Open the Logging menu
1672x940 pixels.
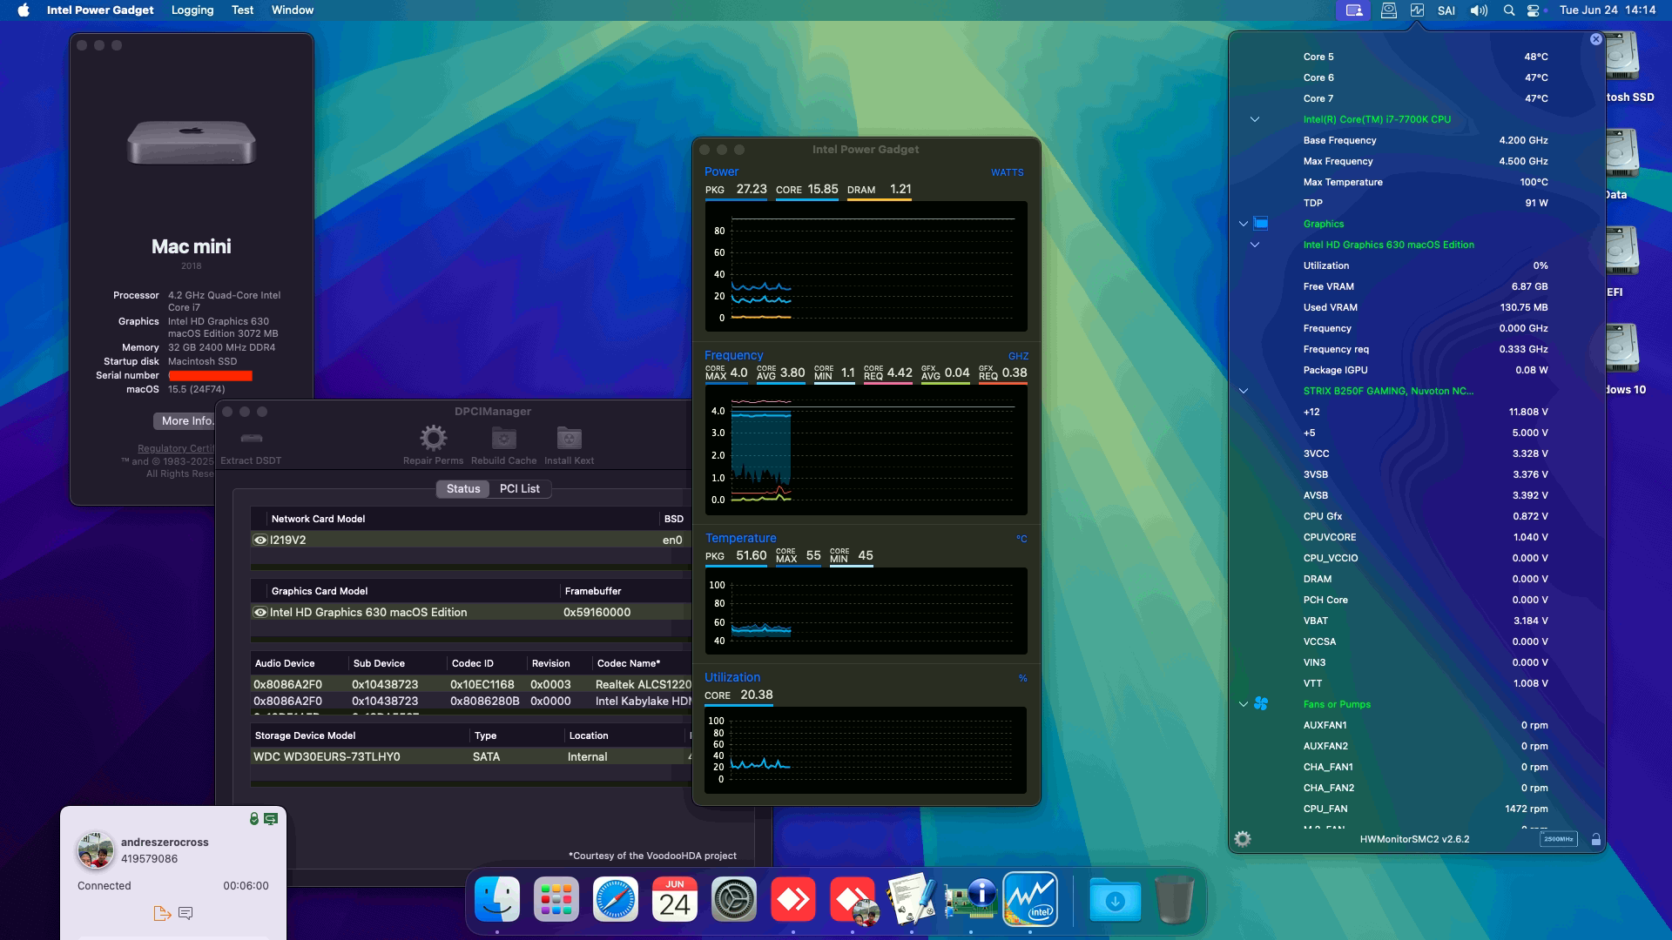click(x=192, y=10)
